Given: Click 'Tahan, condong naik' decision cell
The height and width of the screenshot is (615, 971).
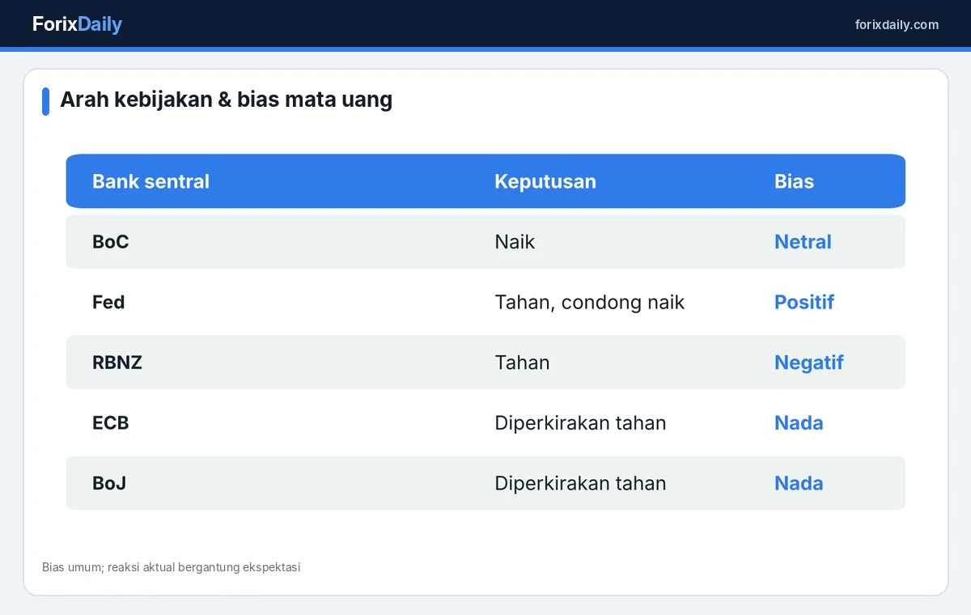Looking at the screenshot, I should tap(589, 302).
